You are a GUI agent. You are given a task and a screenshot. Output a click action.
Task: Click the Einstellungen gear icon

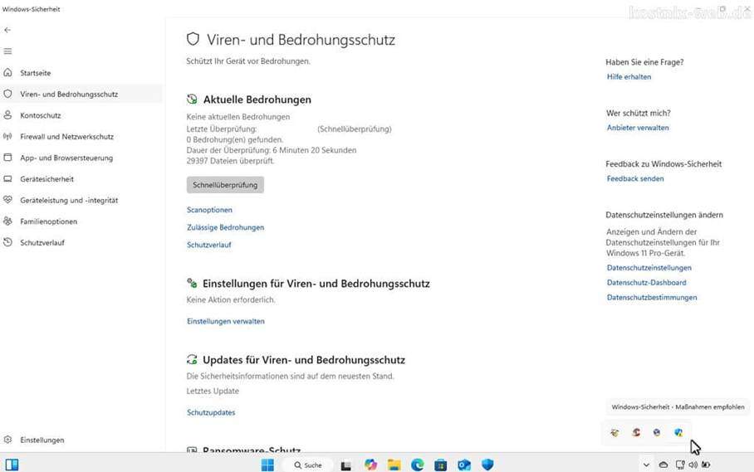pos(7,440)
